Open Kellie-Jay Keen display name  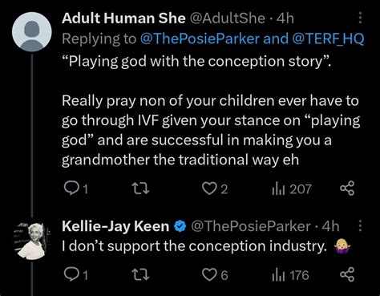pos(115,226)
